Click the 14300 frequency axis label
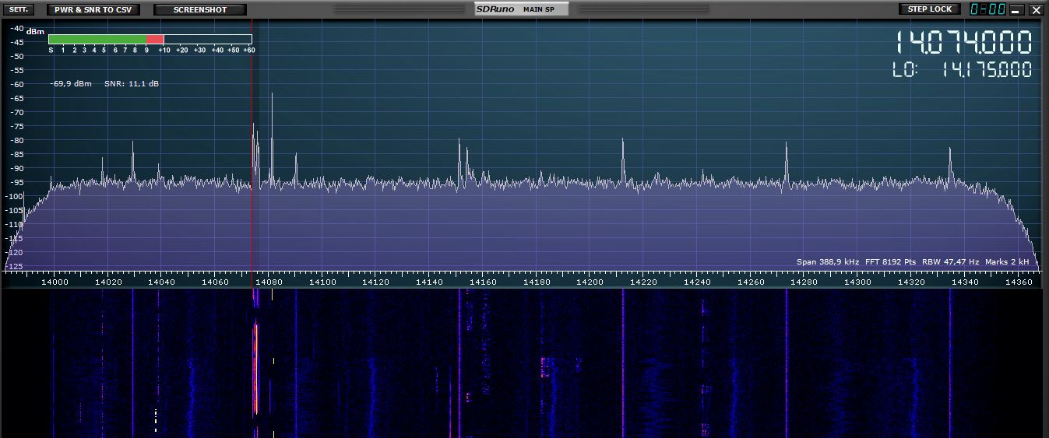This screenshot has width=1049, height=438. [x=858, y=282]
